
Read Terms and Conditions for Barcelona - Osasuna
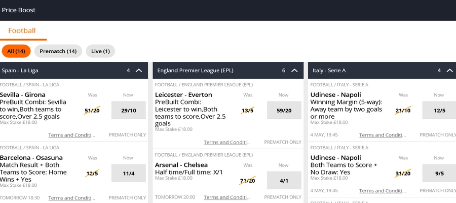click(71, 198)
